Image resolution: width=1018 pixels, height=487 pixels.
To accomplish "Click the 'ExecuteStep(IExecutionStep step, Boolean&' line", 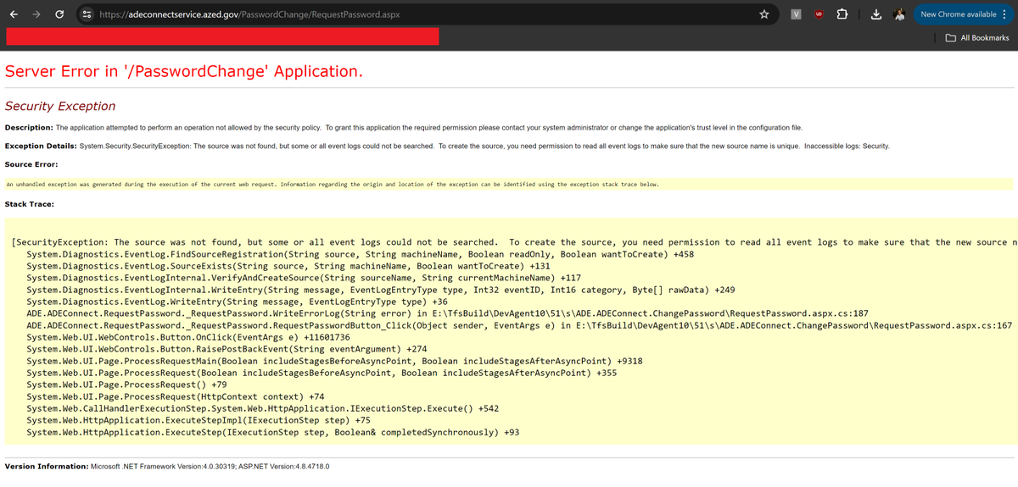I will (x=272, y=432).
